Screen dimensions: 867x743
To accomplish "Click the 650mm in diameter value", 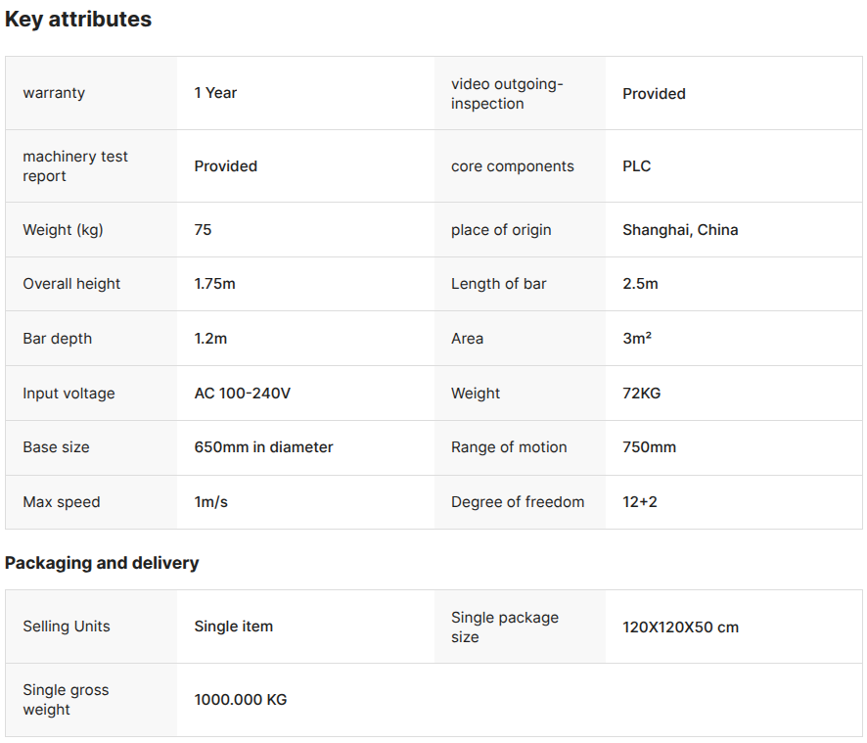I will [x=264, y=447].
